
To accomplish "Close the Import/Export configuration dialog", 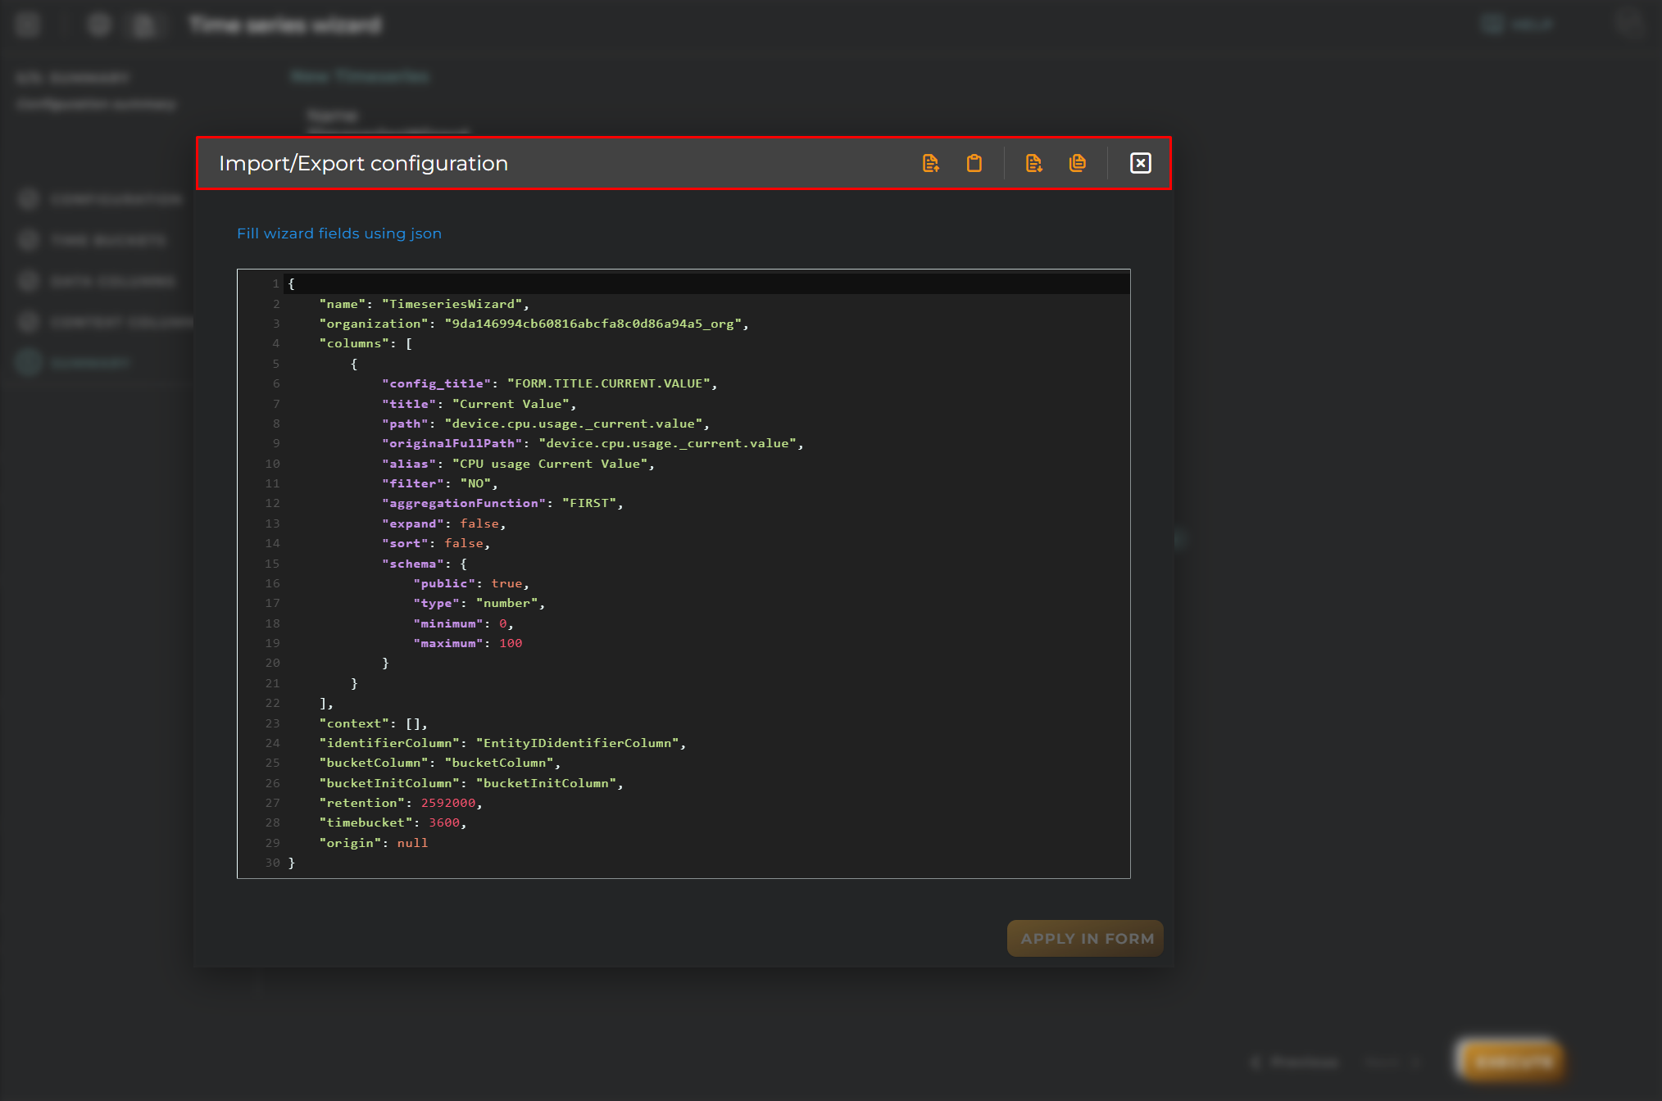I will pos(1141,163).
